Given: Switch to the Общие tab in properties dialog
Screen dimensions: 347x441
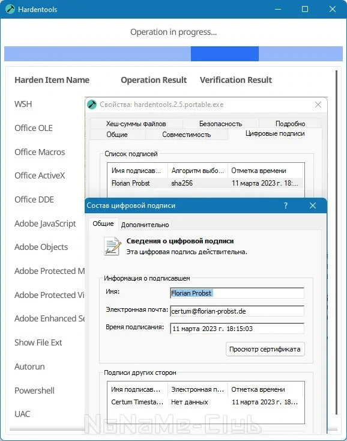Looking at the screenshot, I should (117, 135).
